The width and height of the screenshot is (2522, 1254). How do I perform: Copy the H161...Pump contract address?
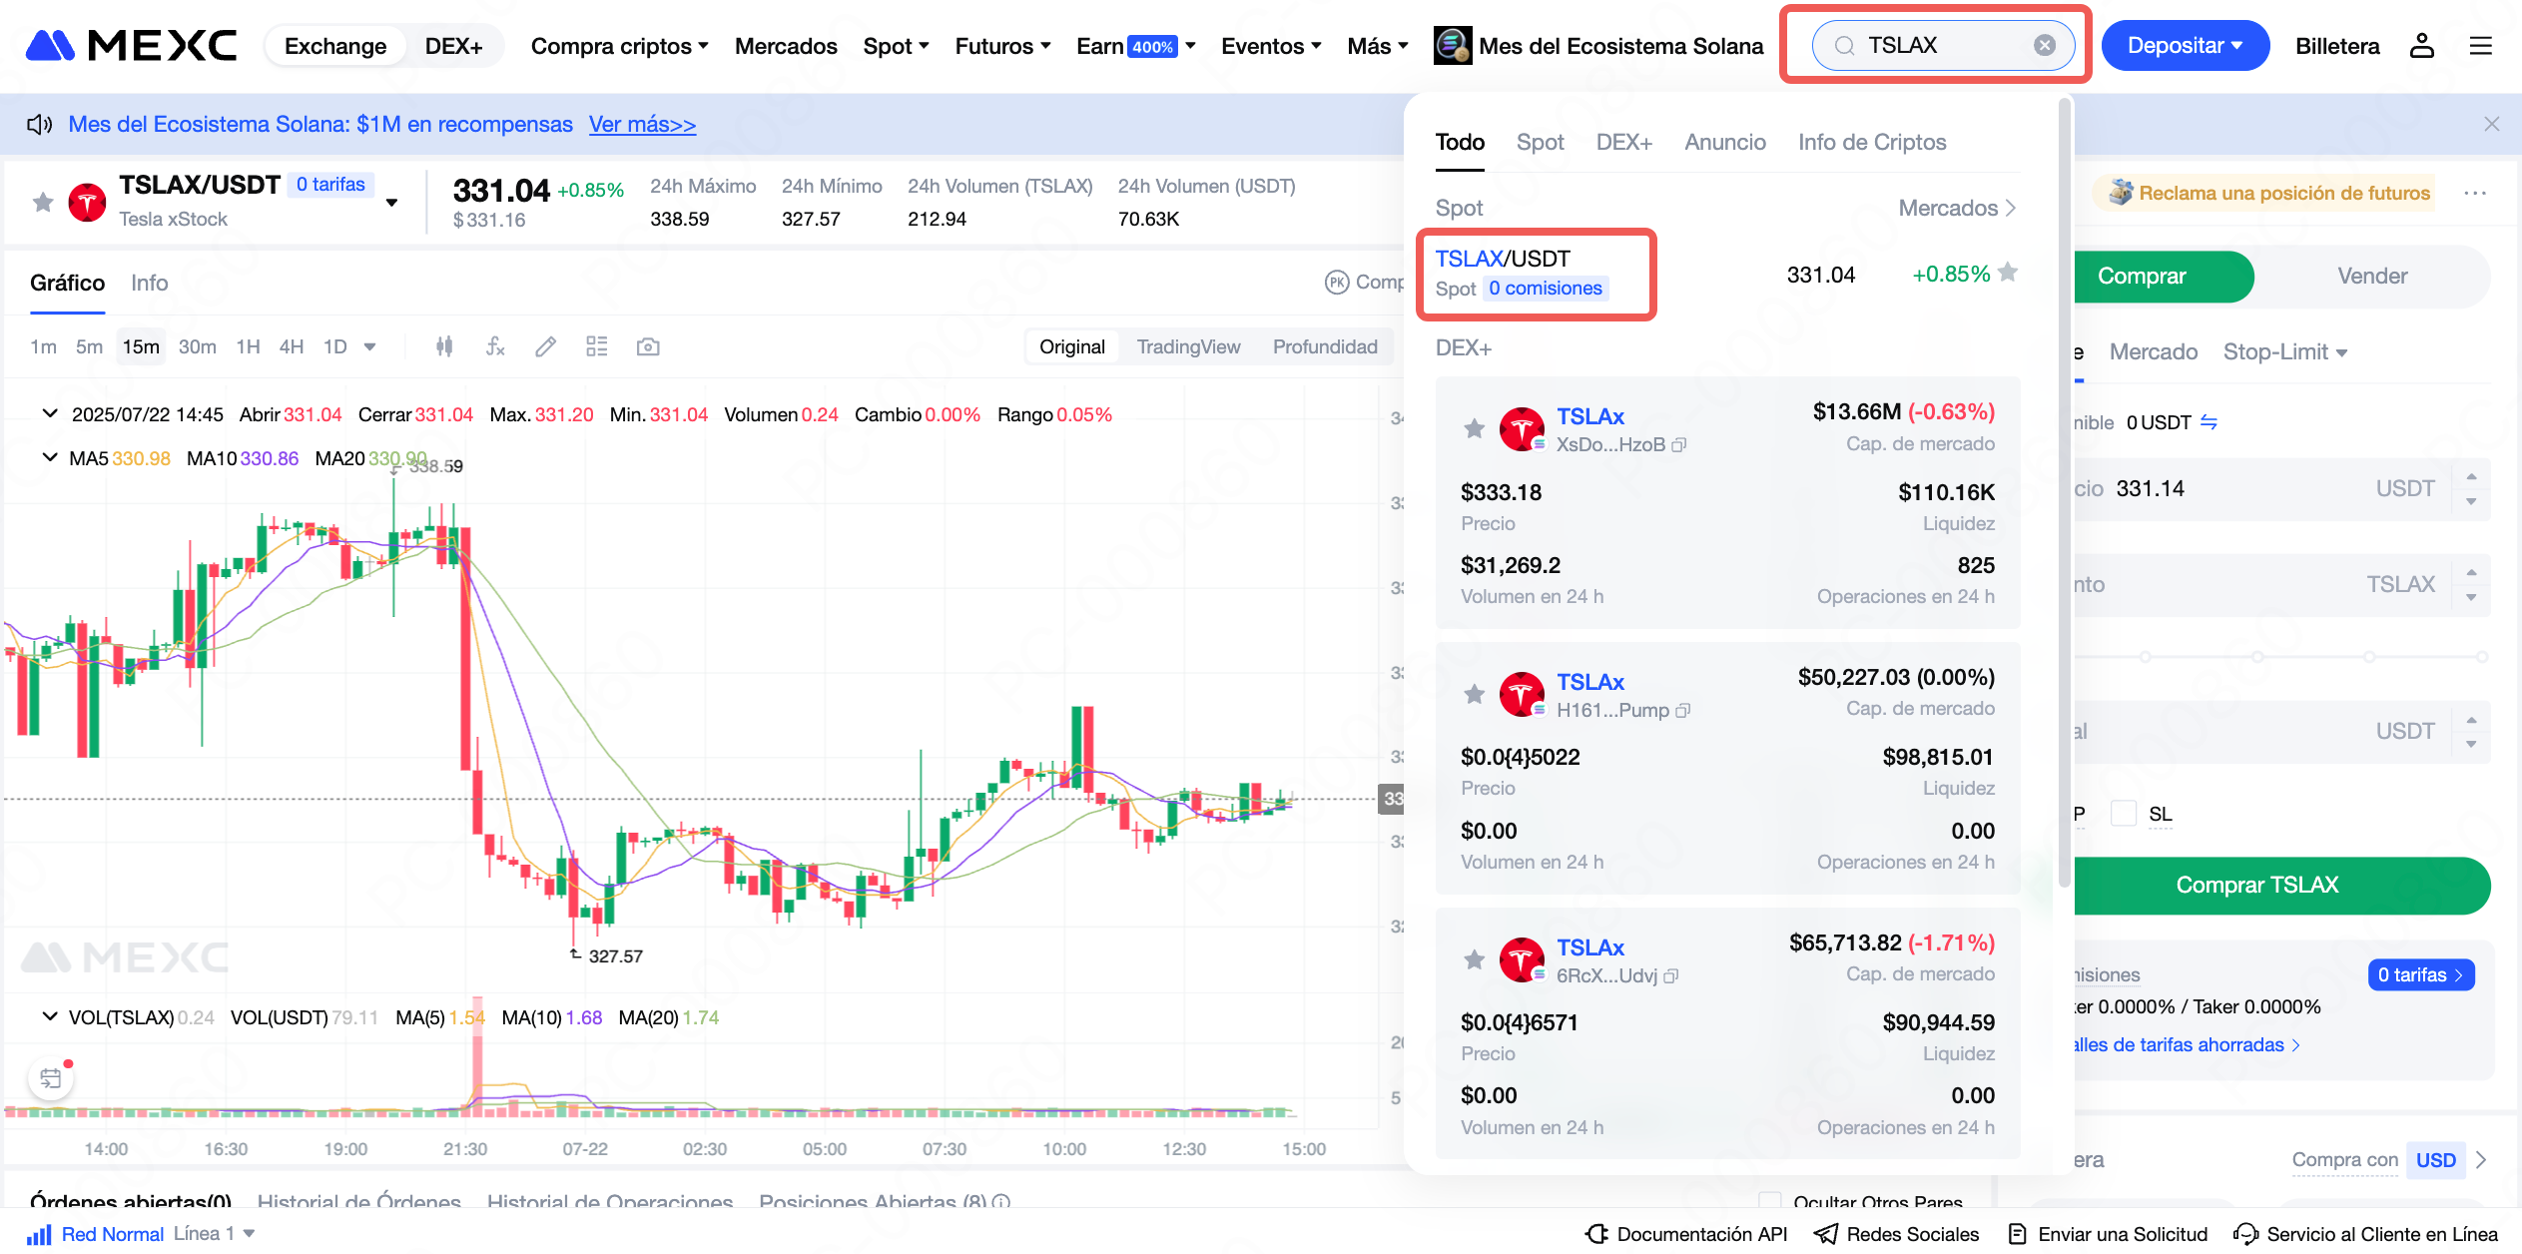(1683, 711)
